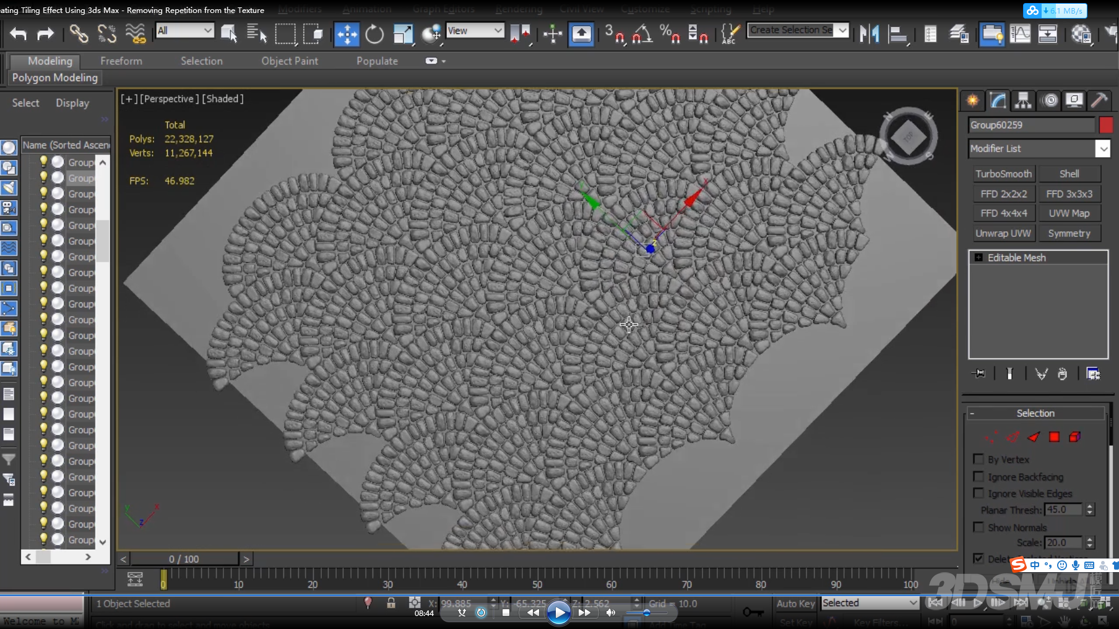1119x629 pixels.
Task: Click the Group60259 object name field
Action: pyautogui.click(x=1032, y=125)
